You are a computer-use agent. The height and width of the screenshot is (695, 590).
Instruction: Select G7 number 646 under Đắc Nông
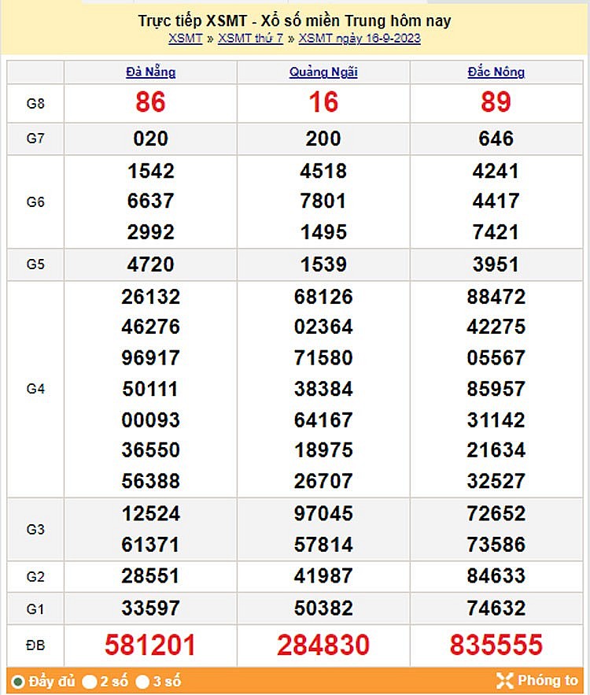tap(496, 139)
